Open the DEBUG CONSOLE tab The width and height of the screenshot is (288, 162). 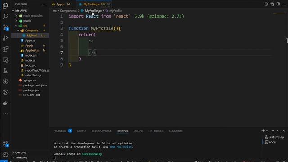[x=102, y=131]
